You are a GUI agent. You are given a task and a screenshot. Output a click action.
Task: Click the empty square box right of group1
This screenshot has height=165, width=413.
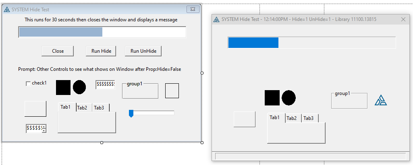(x=172, y=91)
